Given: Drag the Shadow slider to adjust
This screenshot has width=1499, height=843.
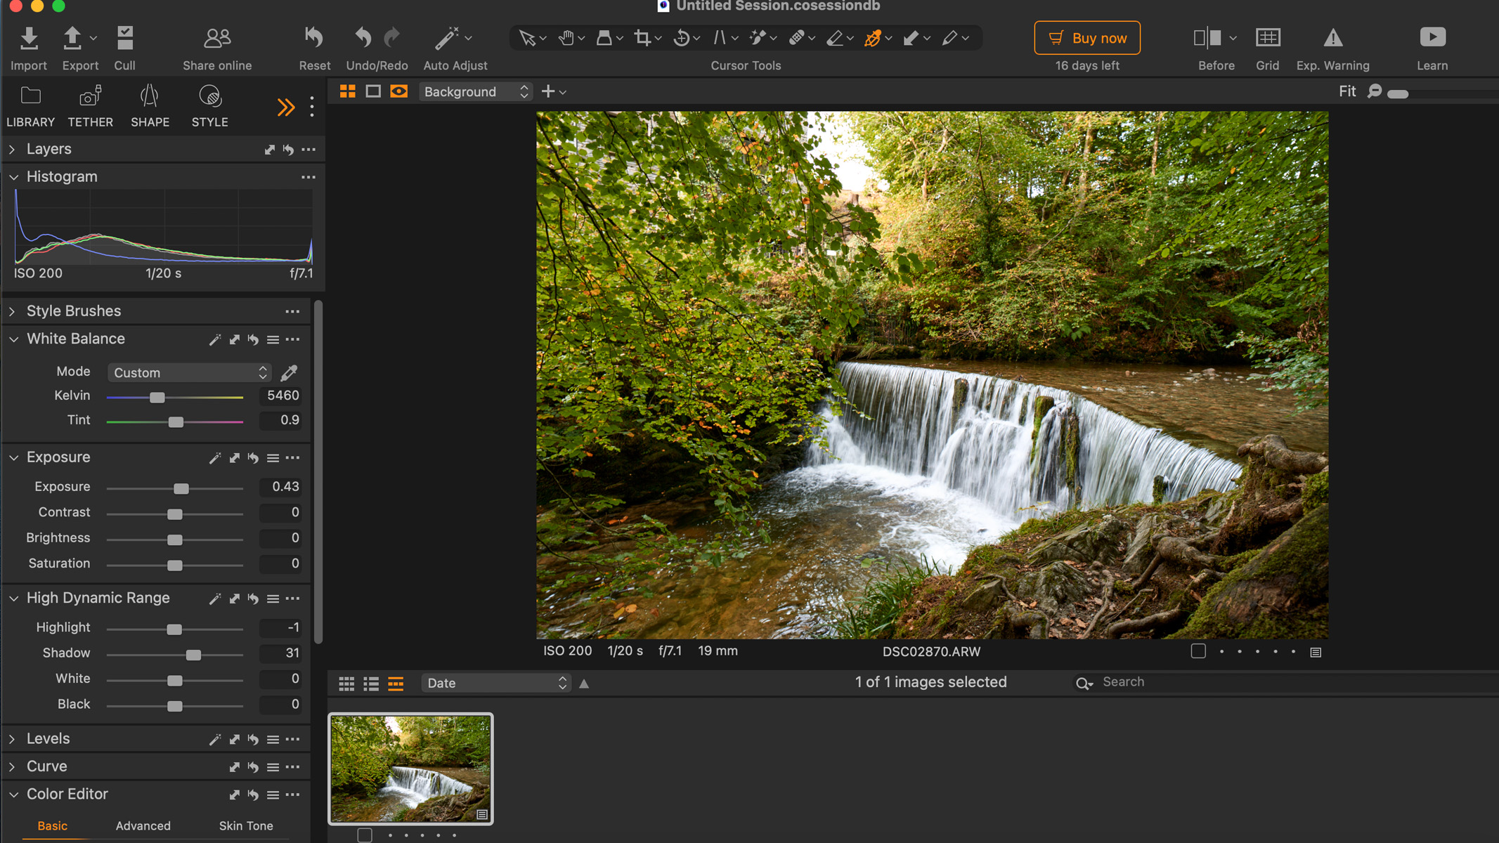Looking at the screenshot, I should point(193,653).
